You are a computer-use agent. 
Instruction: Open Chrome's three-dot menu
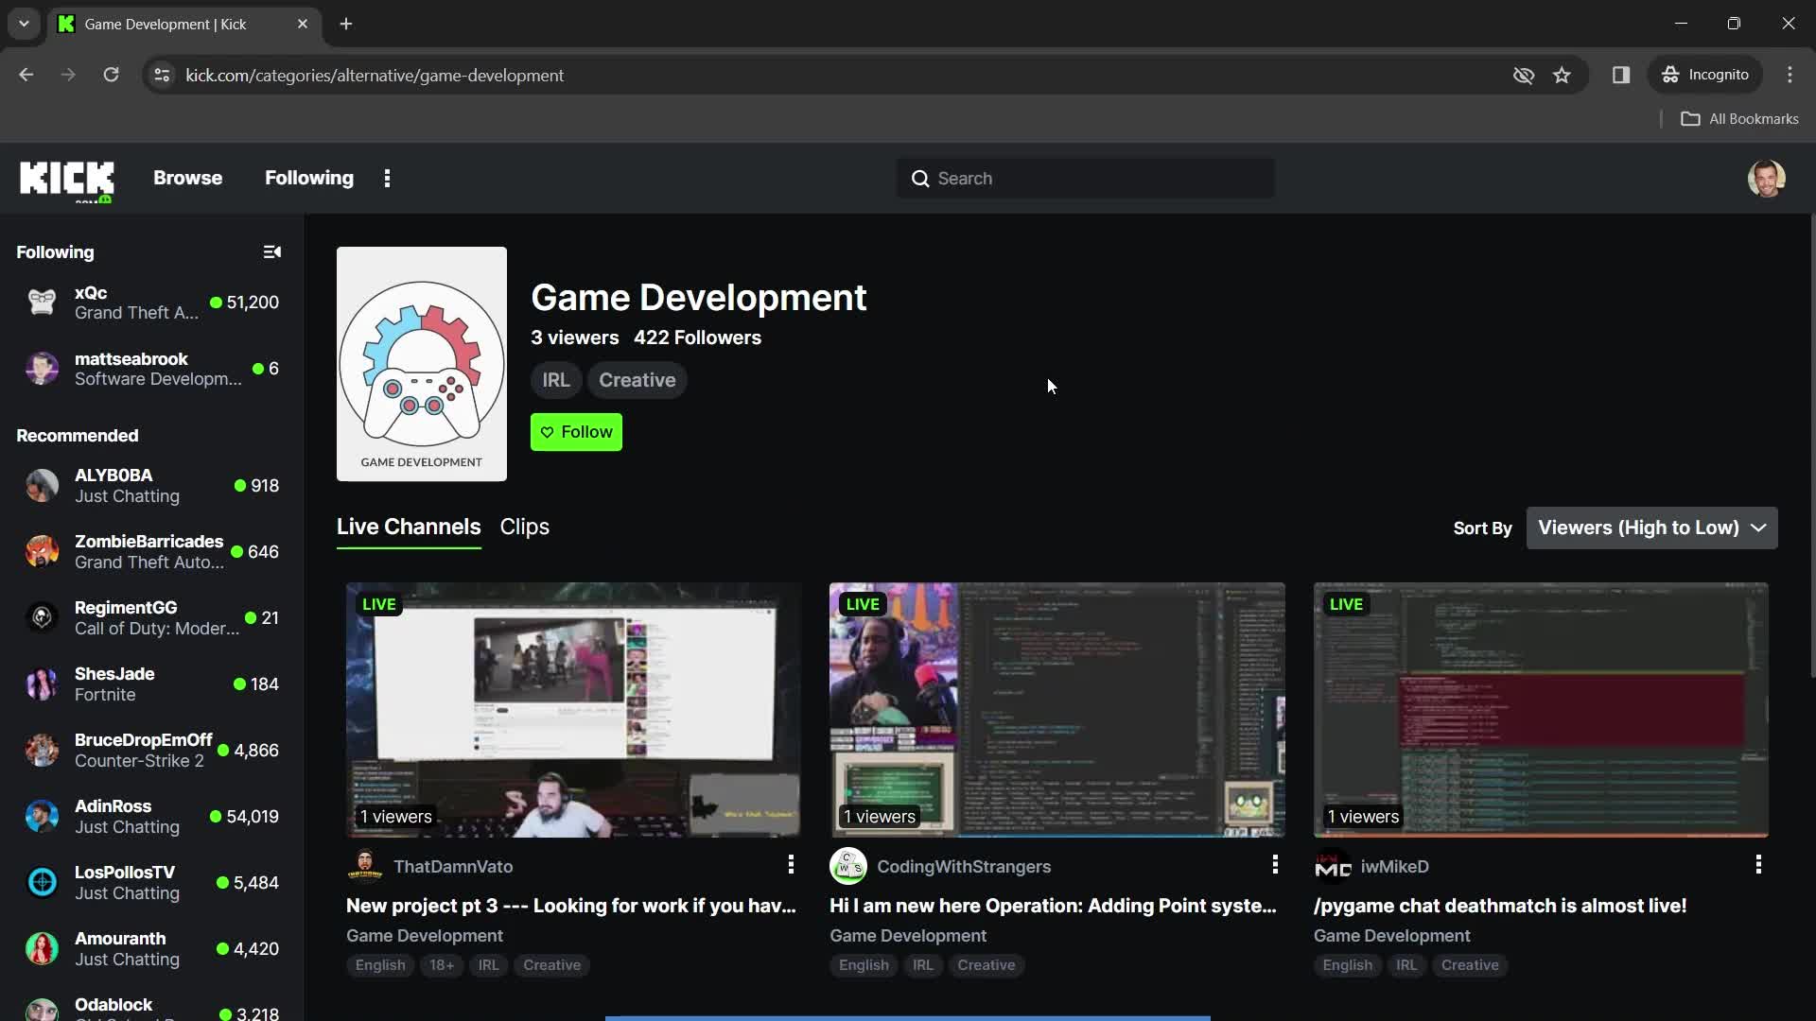pyautogui.click(x=1790, y=76)
